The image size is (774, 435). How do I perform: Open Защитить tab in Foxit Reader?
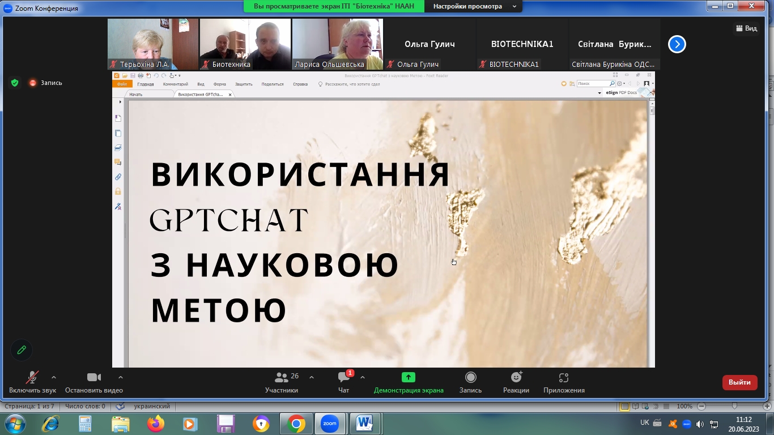click(244, 84)
